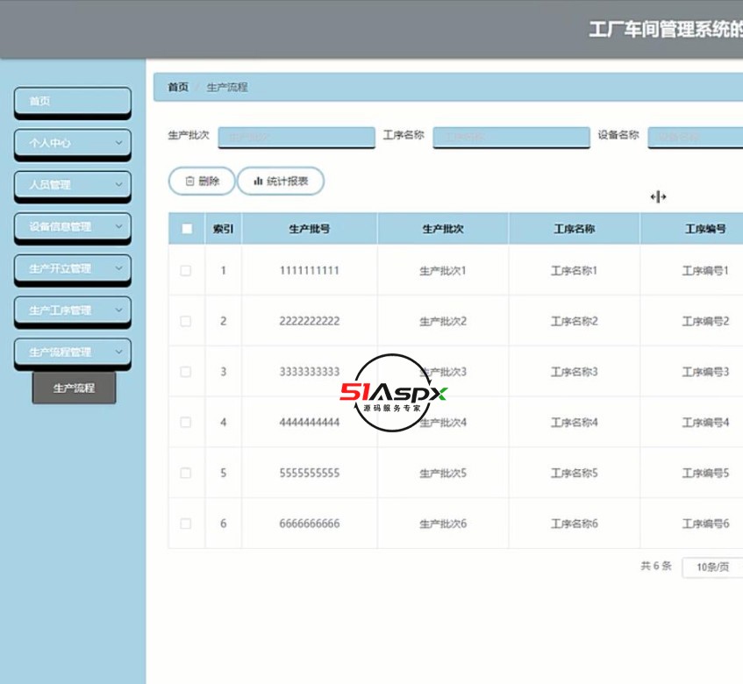The width and height of the screenshot is (743, 684).
Task: Collapse the 生产流程管理 sidebar menu
Action: (x=72, y=352)
